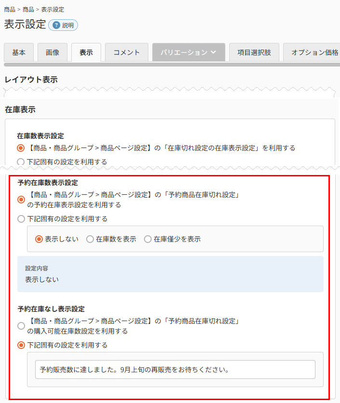Image resolution: width=340 pixels, height=403 pixels.
Task: Open the コメント tab
Action: tap(127, 52)
